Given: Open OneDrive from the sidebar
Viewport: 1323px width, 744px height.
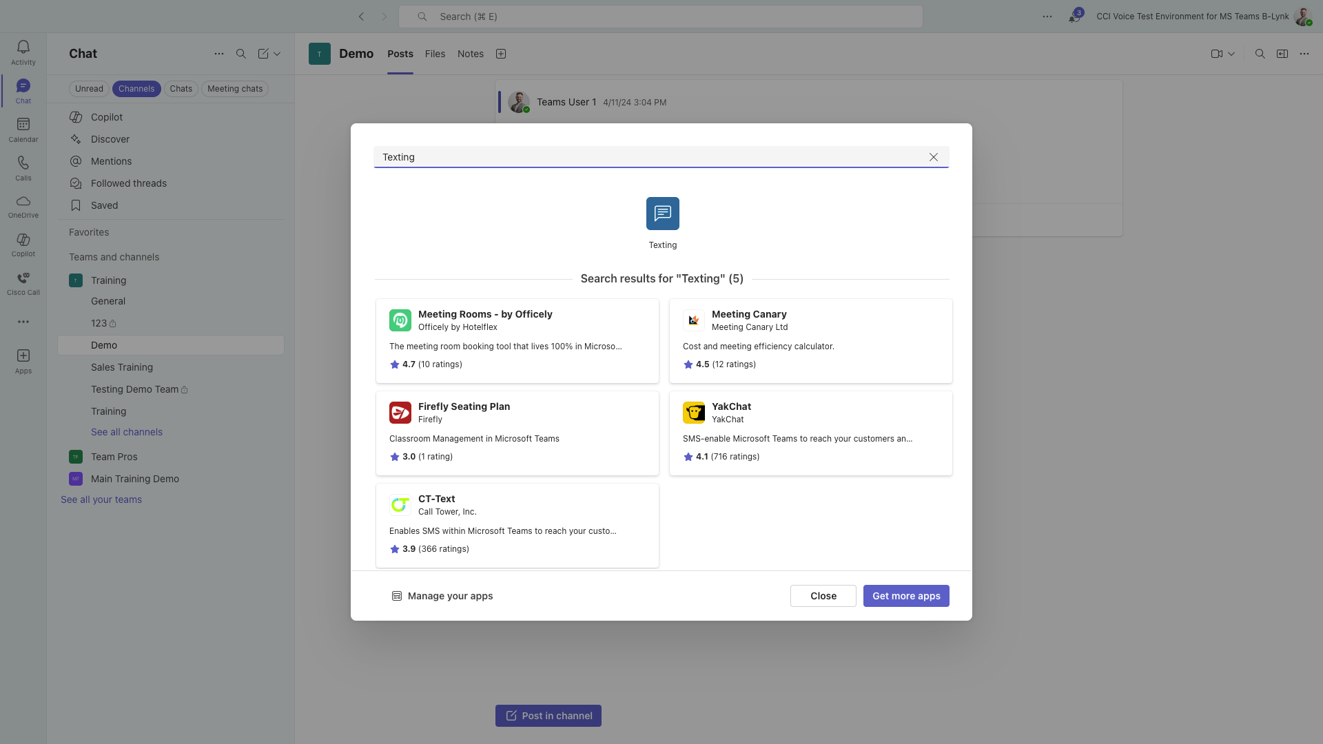Looking at the screenshot, I should pos(23,206).
